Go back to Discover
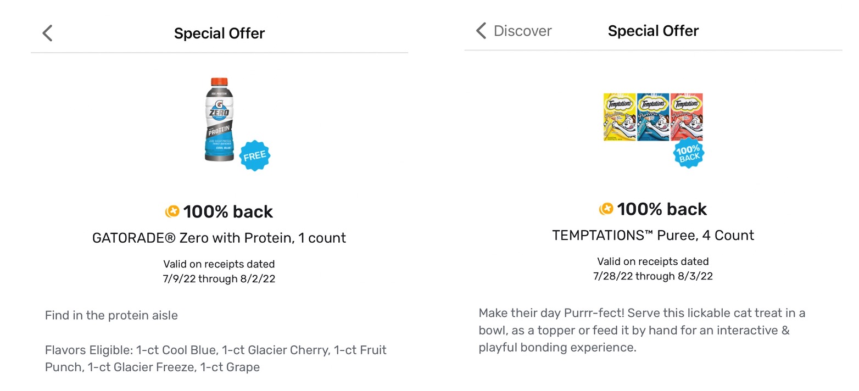 tap(514, 31)
